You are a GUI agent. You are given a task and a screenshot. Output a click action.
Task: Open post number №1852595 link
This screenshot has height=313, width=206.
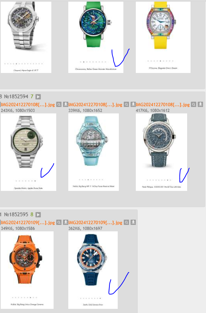[x=16, y=215]
